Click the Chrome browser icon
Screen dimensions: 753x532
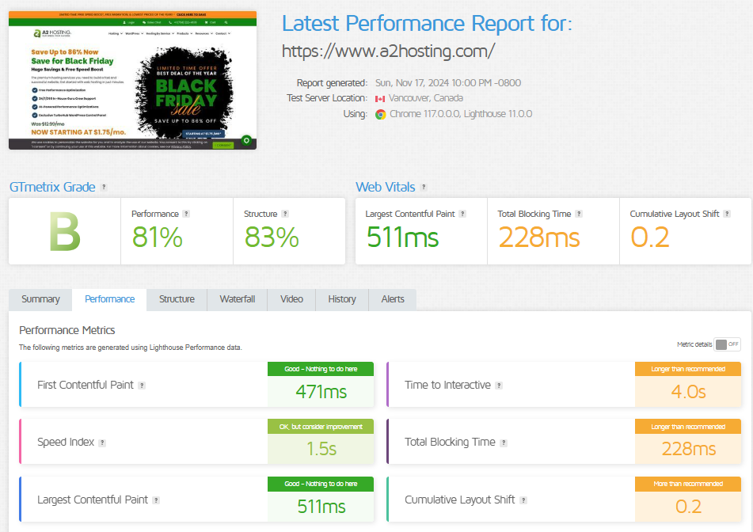(x=380, y=114)
